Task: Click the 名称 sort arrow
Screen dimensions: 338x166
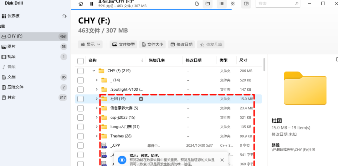Action: (x=142, y=61)
